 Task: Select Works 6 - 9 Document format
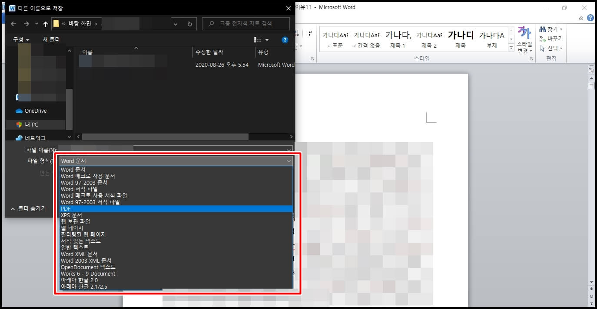click(x=176, y=273)
